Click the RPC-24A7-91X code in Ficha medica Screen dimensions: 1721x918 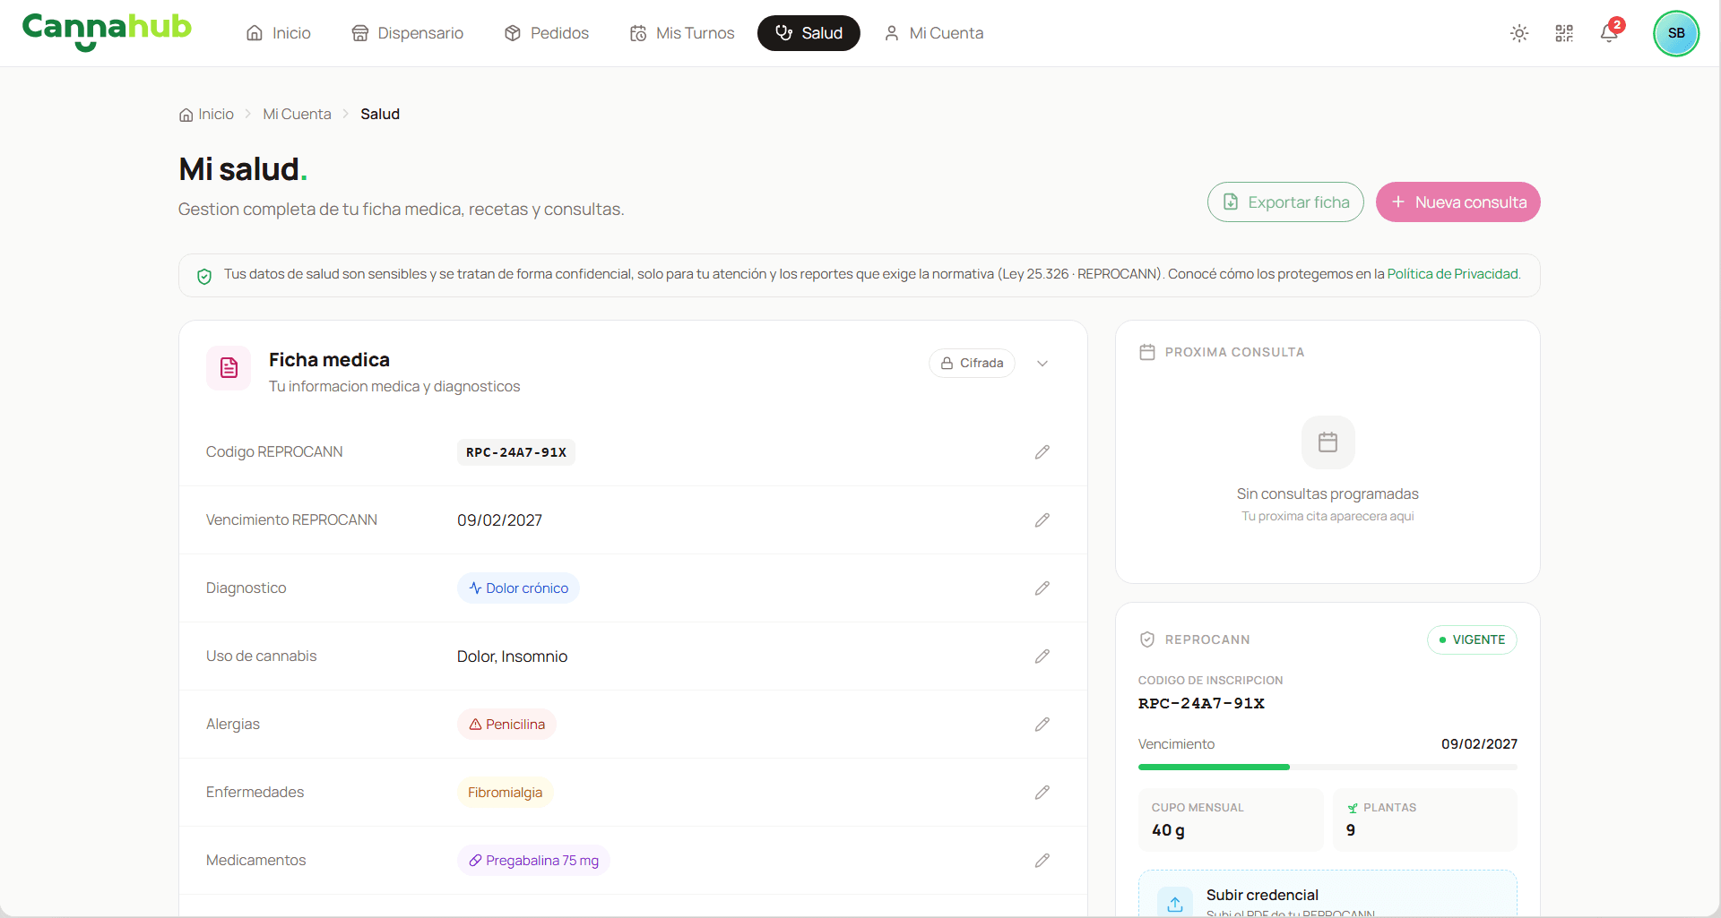516,452
